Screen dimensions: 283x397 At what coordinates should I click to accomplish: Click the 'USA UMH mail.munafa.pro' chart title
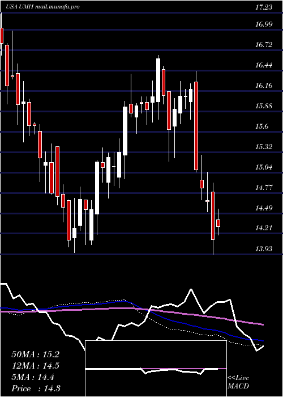(x=43, y=7)
